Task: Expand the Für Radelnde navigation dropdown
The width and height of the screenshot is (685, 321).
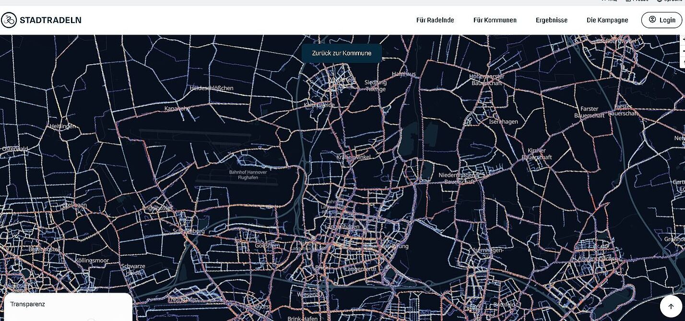Action: click(435, 20)
